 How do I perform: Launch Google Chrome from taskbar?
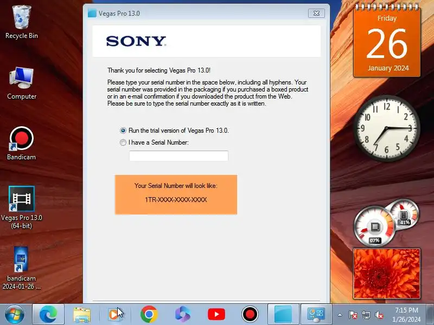tap(149, 314)
